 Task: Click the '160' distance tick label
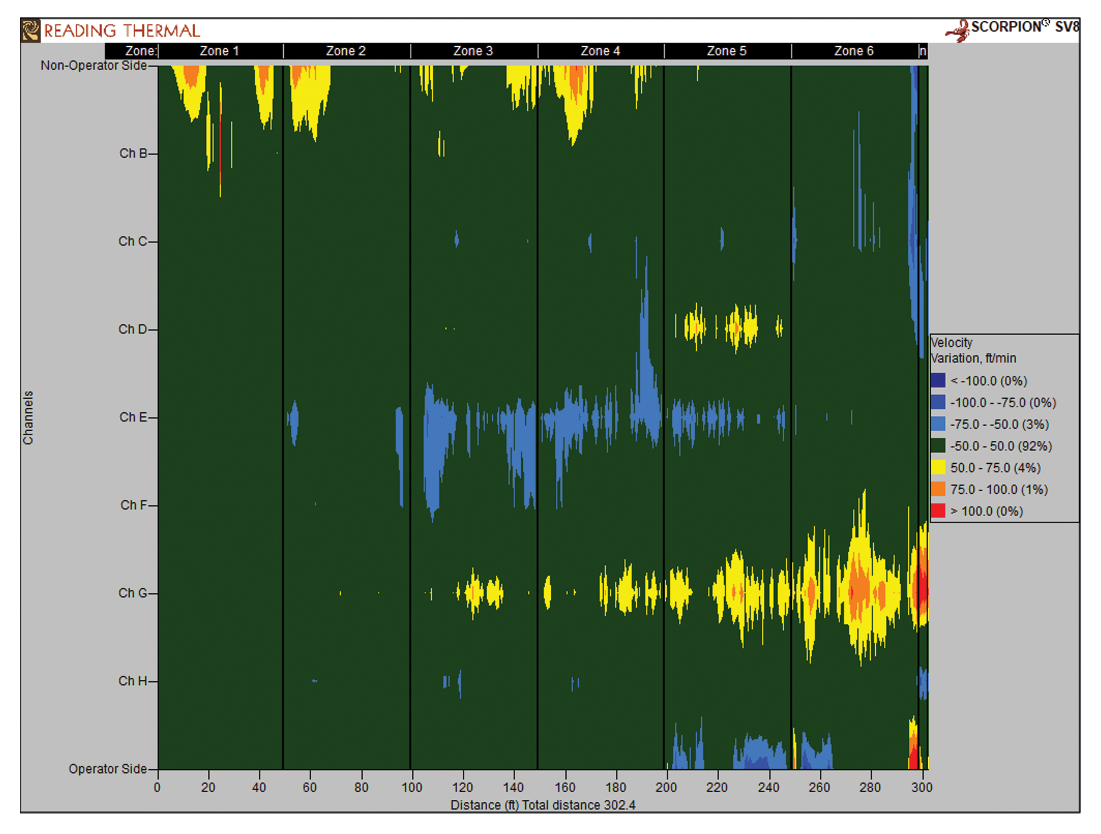[x=565, y=788]
